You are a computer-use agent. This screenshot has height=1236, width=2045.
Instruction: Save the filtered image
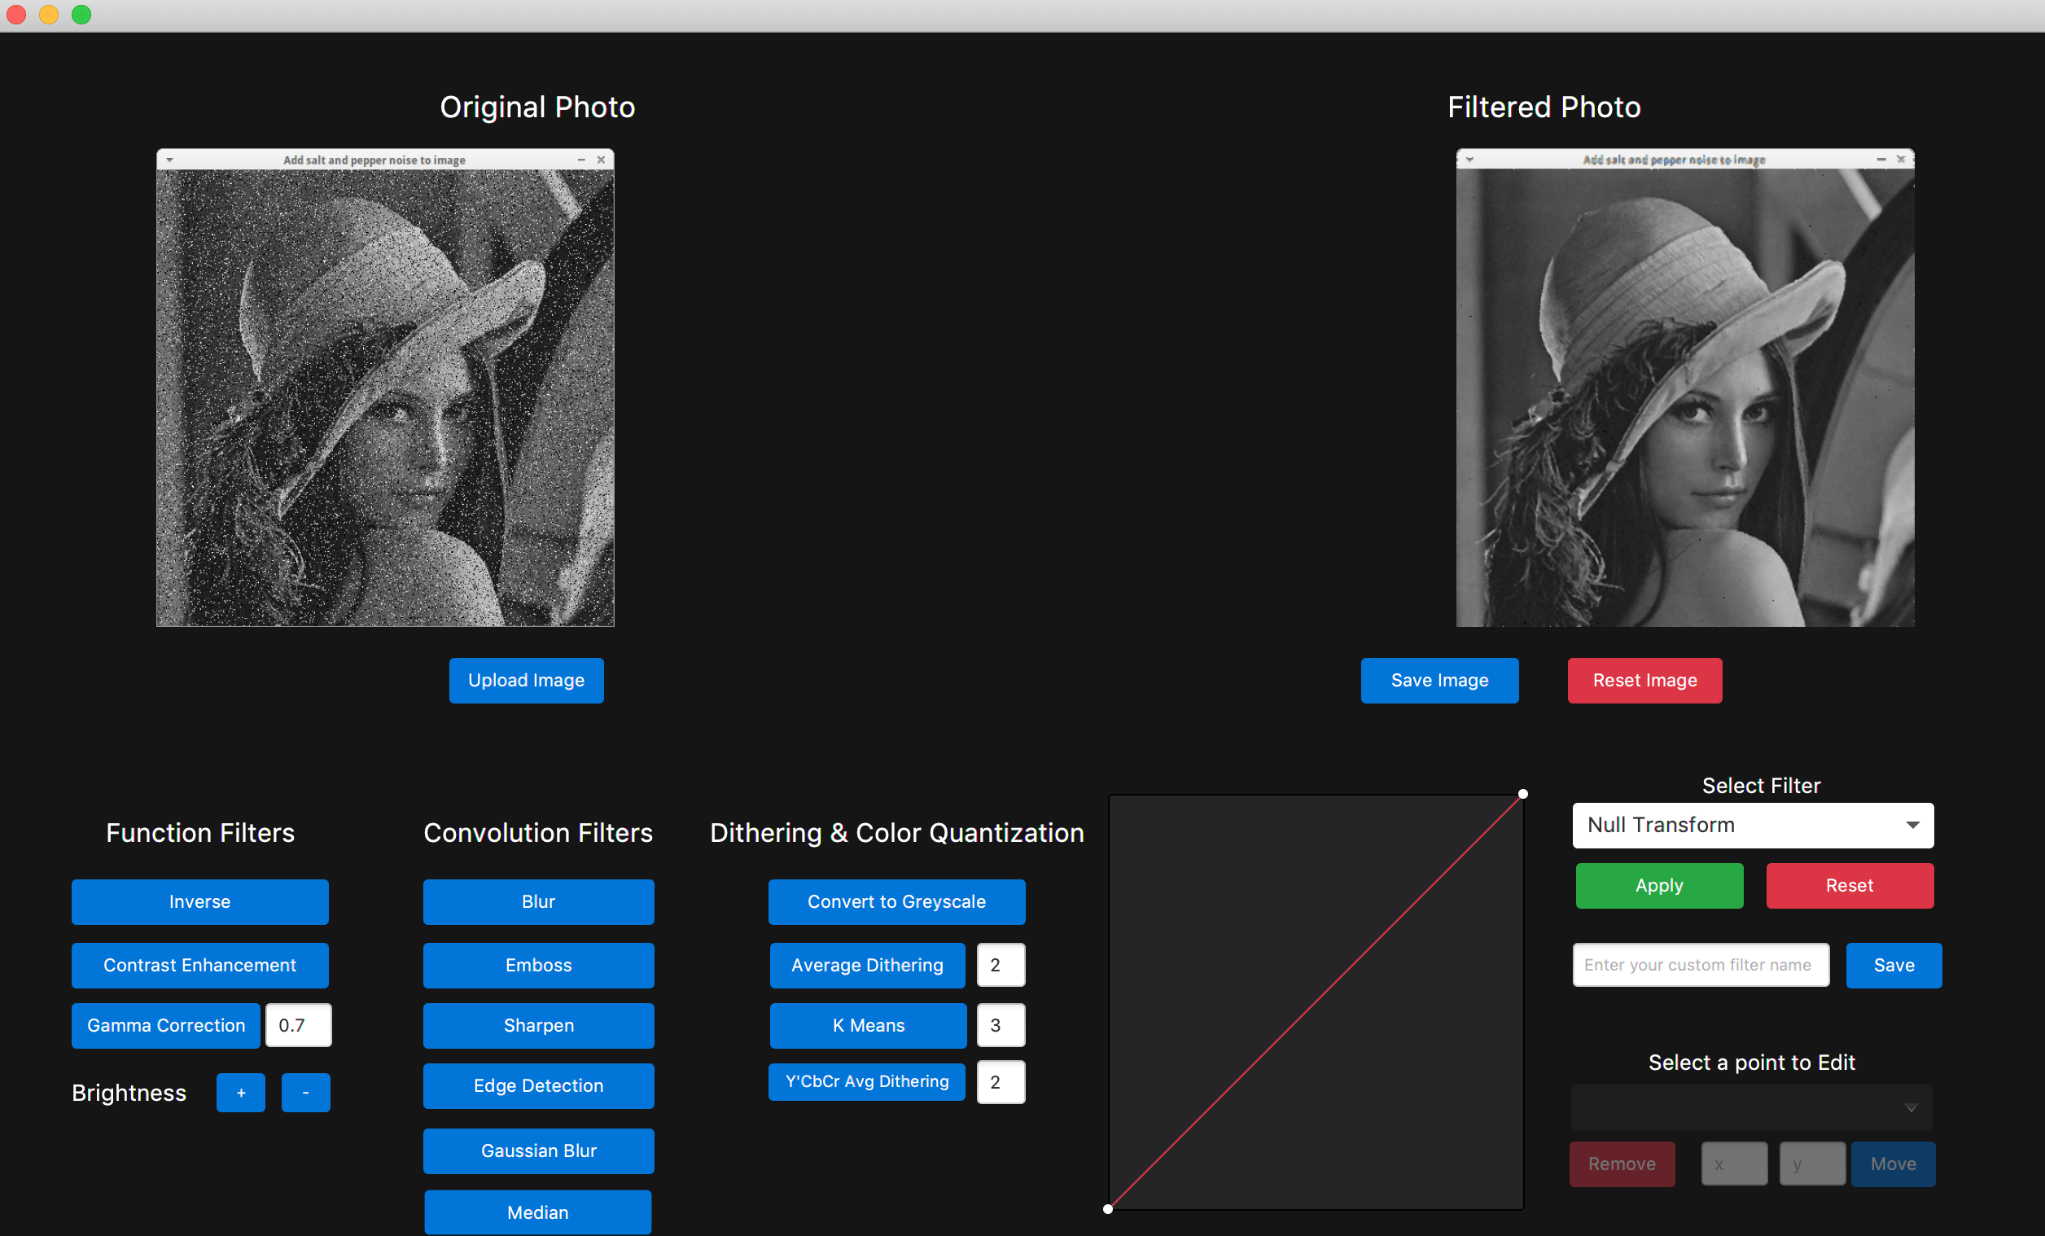(x=1439, y=680)
